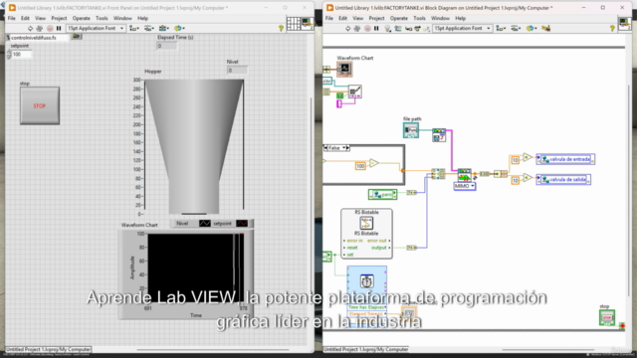Click the VI icon in the Block Diagram corner

coord(624,24)
